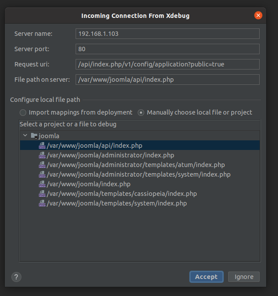The height and width of the screenshot is (296, 278).
Task: Accept the incoming Xdebug connection
Action: point(206,277)
